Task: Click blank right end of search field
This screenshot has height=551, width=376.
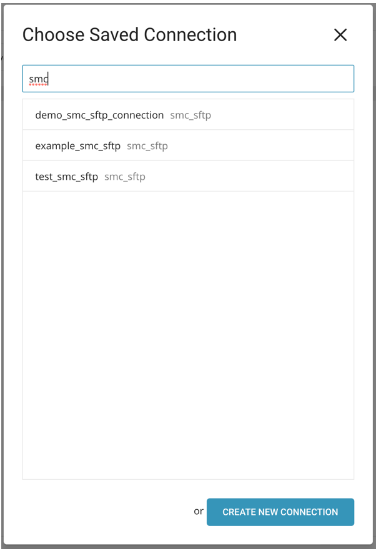Action: (312, 79)
